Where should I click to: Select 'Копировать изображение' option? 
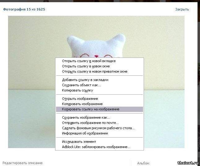[99, 104]
